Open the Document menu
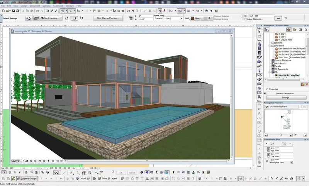Viewport: 309px width, 186px height. click(x=35, y=6)
